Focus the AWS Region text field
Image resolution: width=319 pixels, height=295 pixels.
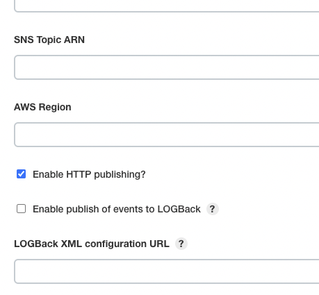point(167,135)
